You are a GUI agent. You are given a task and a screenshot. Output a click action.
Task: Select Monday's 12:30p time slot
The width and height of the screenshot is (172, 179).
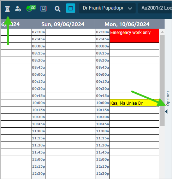pos(135,174)
